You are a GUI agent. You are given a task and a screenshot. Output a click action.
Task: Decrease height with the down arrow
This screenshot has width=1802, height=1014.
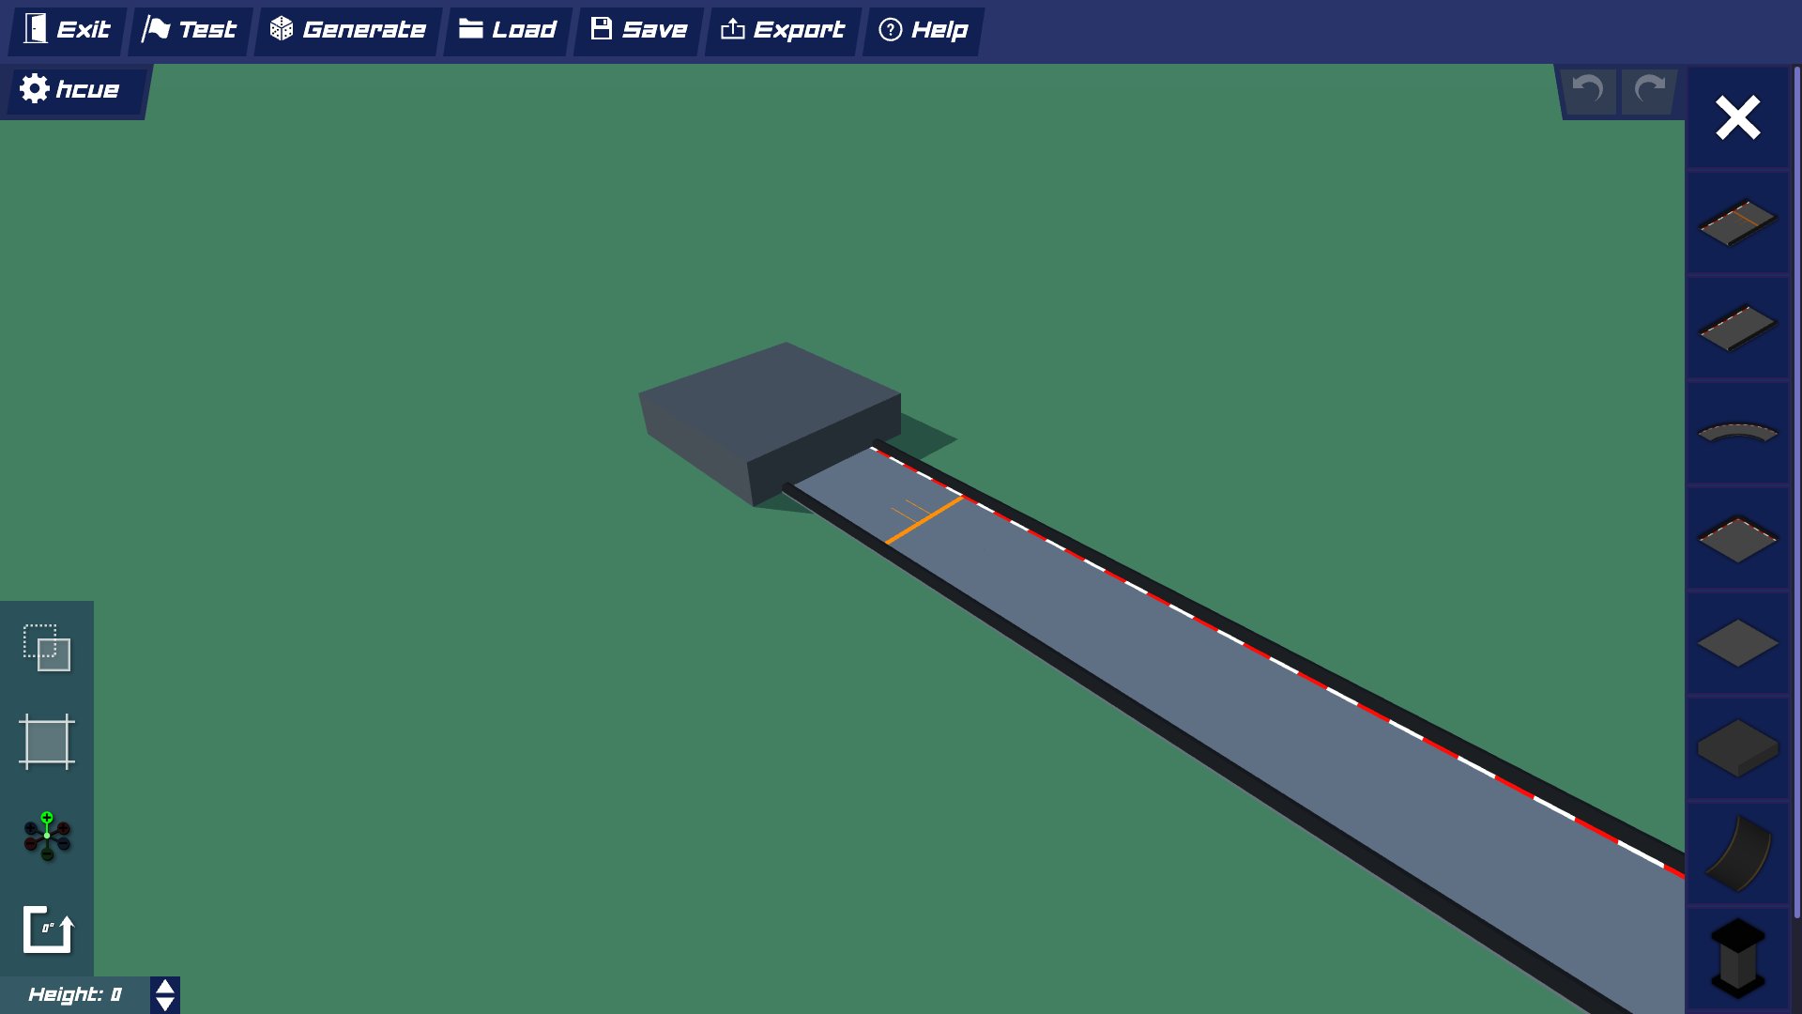coord(165,1004)
